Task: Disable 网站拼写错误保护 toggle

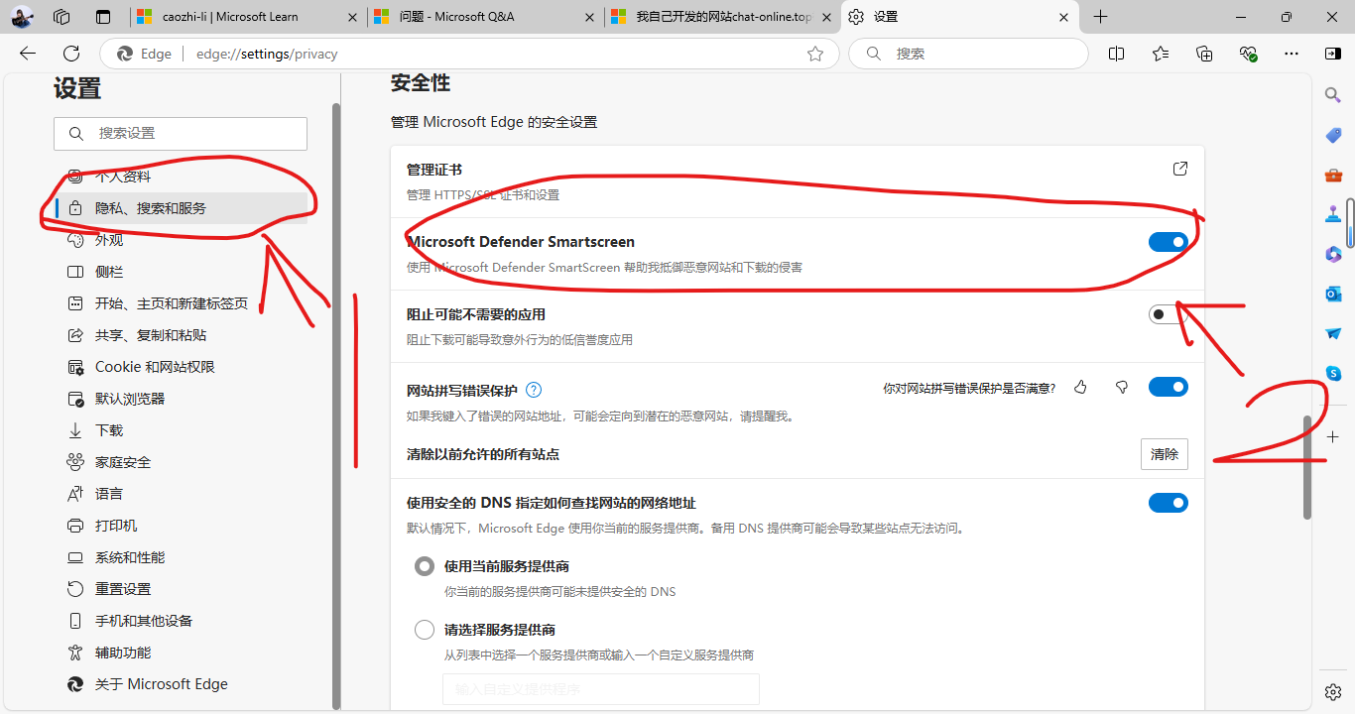Action: [1169, 387]
